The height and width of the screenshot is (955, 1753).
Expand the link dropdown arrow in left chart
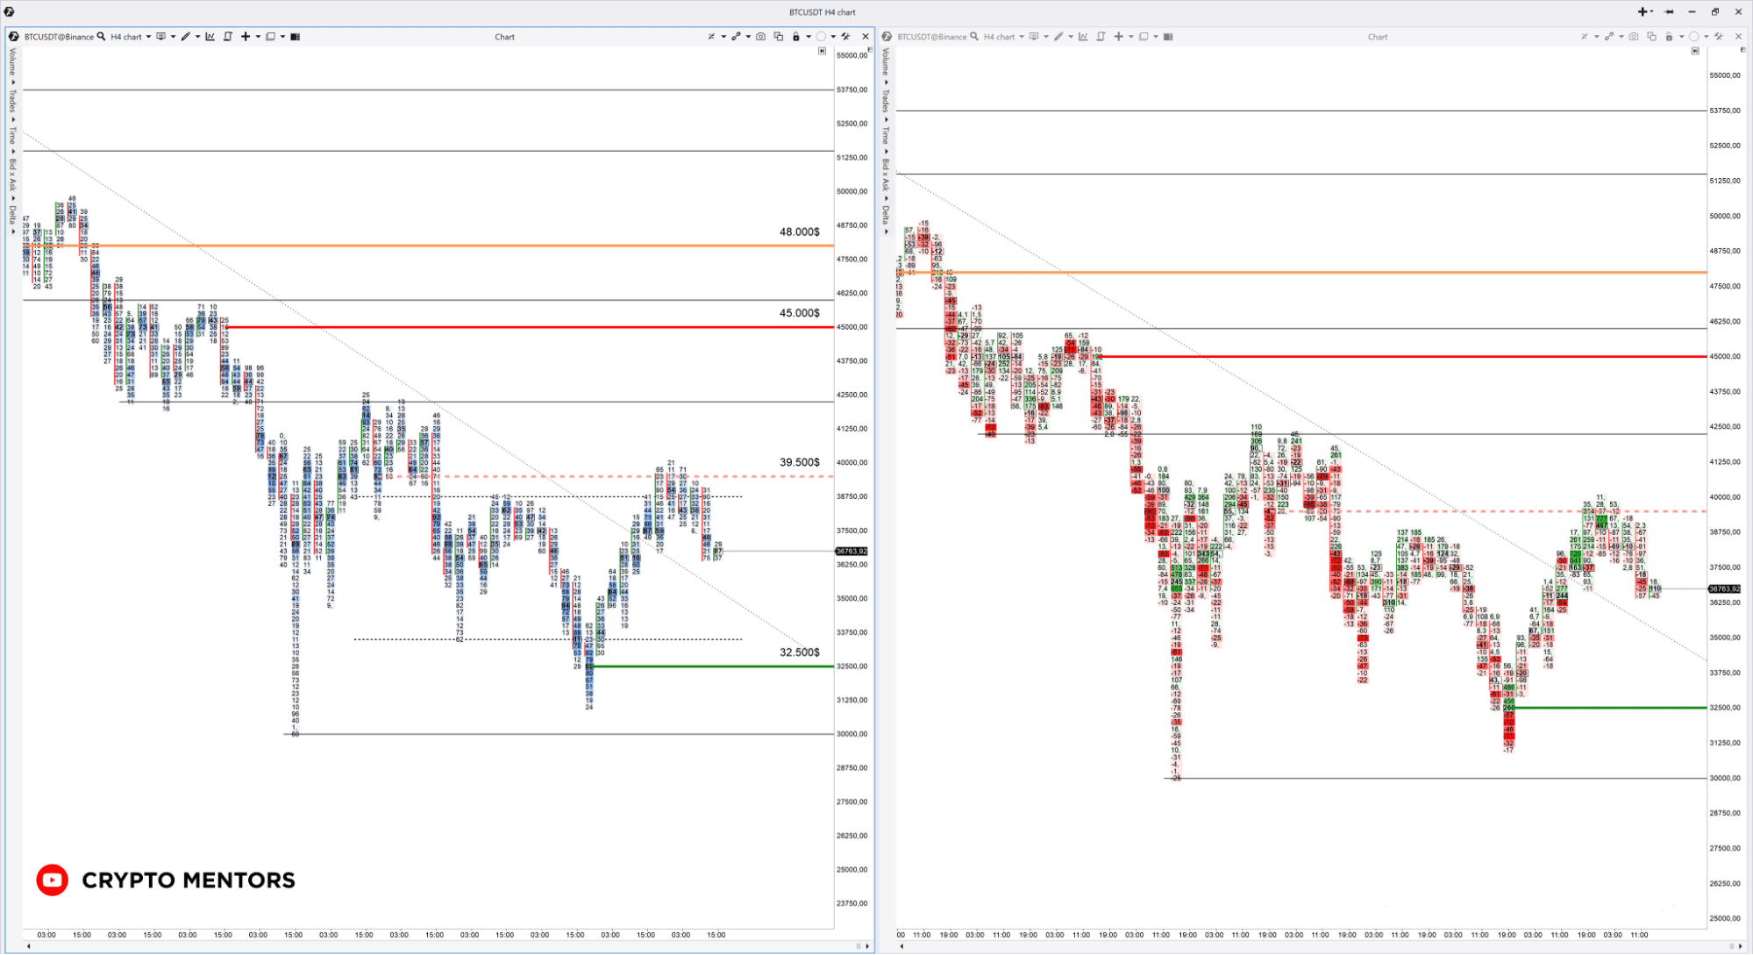click(748, 37)
